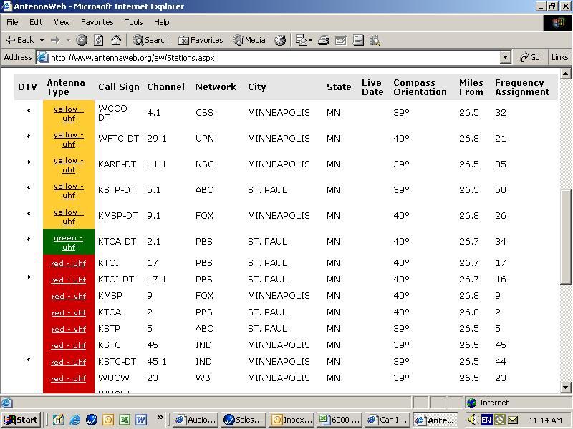Open the Back history dropdown arrow
Screen dimensions: 573x429
coord(42,40)
